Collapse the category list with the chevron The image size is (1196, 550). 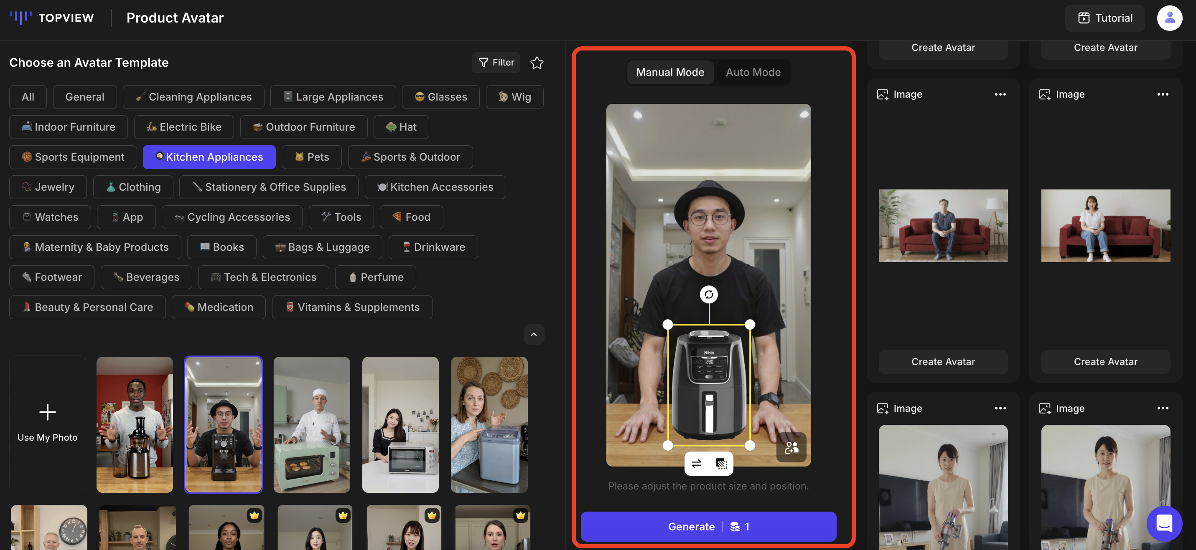click(x=534, y=334)
